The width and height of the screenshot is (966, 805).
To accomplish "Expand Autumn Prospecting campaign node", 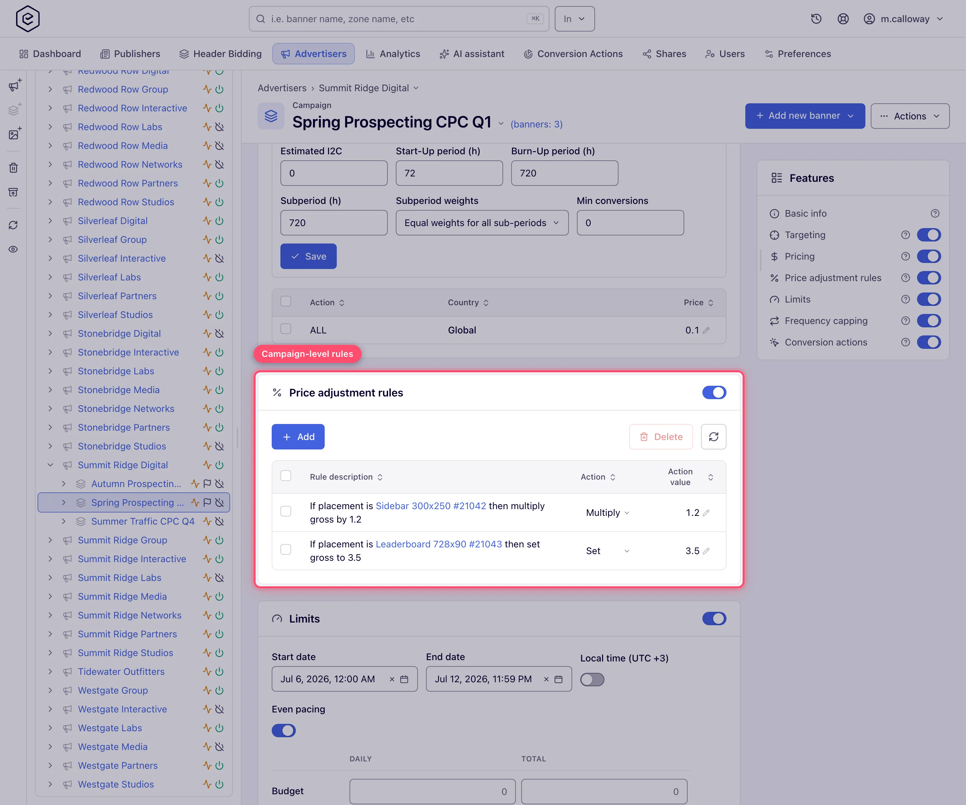I will click(x=63, y=484).
